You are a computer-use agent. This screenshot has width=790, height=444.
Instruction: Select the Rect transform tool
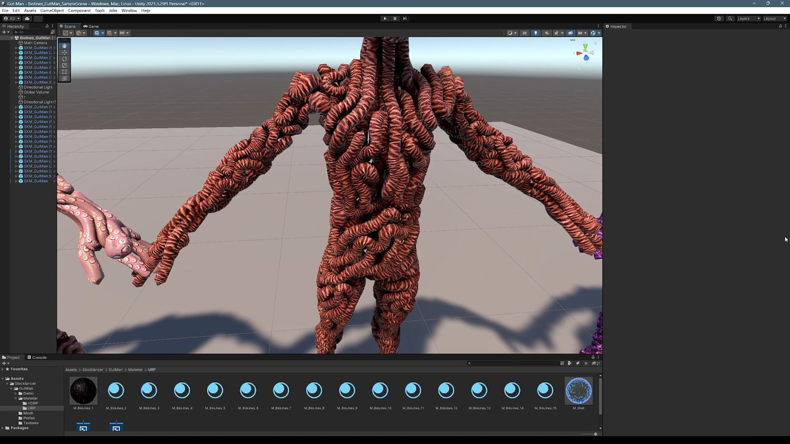[64, 72]
